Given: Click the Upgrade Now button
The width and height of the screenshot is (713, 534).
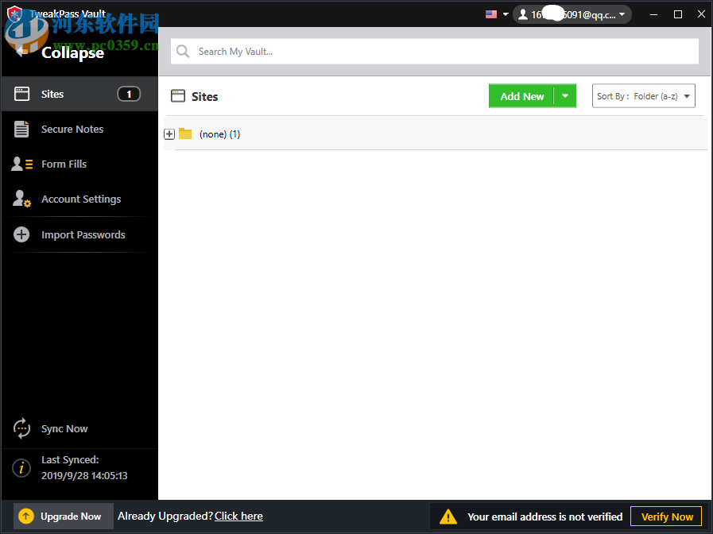Looking at the screenshot, I should 64,517.
